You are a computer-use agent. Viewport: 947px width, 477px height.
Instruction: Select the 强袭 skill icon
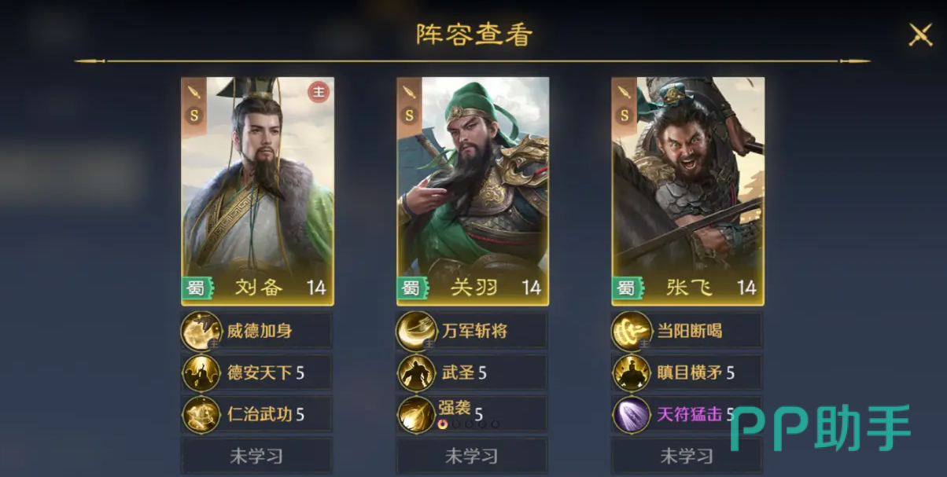(x=417, y=414)
